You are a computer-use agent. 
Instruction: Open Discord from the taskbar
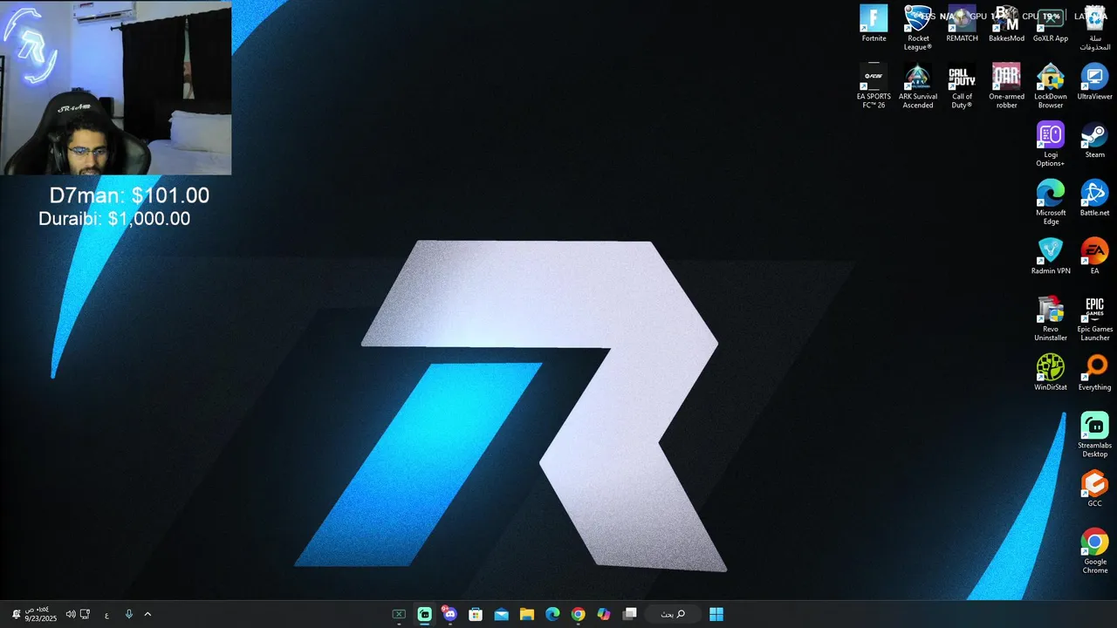tap(449, 614)
